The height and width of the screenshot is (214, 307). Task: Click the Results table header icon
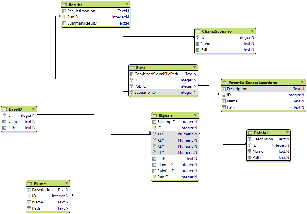point(65,4)
